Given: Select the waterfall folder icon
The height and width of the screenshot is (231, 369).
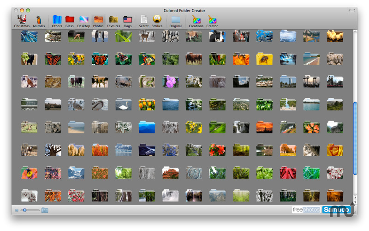Looking at the screenshot, I should click(x=241, y=127).
